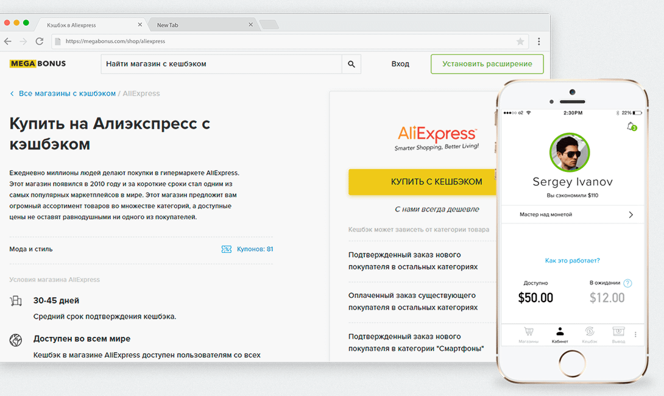Click the green maximize window button
Screen dimensions: 664x396
click(26, 23)
